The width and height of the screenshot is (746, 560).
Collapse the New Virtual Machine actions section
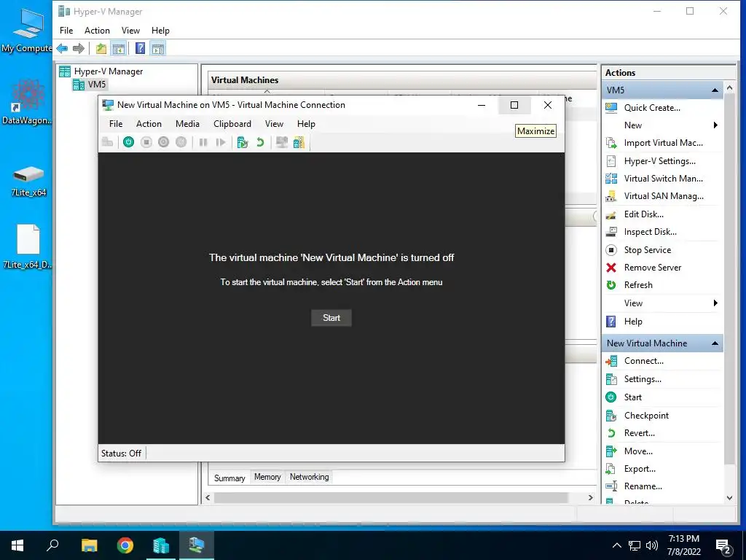click(715, 343)
